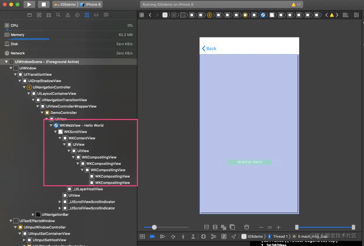Zoom in the canvas with plus

point(279,227)
